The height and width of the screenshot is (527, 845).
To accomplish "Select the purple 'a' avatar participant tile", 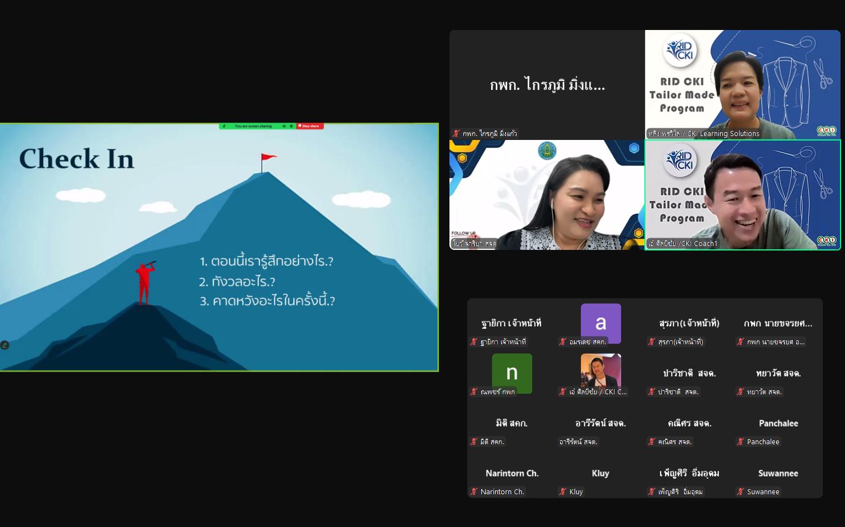I will pyautogui.click(x=601, y=322).
